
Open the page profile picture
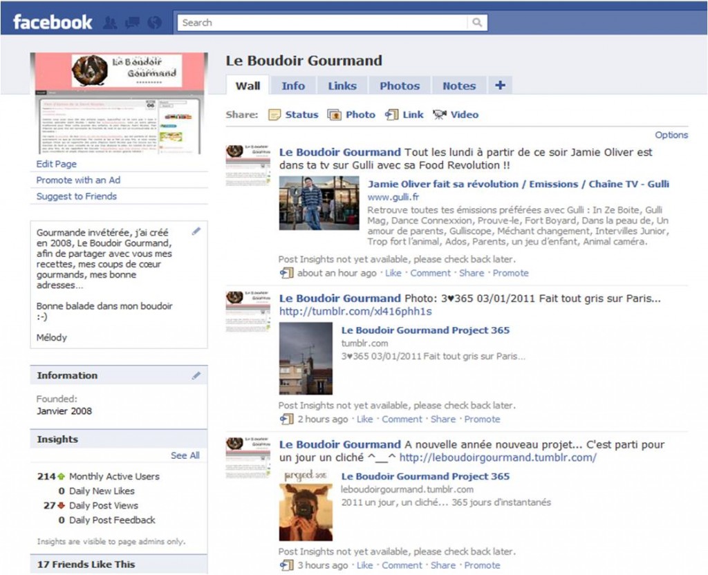pyautogui.click(x=119, y=104)
